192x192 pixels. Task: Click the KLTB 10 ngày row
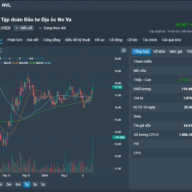[x=162, y=107]
